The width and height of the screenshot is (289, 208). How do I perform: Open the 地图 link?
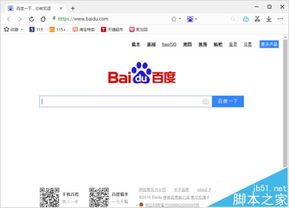(x=187, y=44)
